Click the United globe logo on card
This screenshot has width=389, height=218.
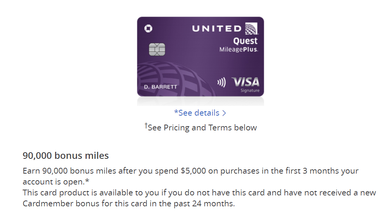click(252, 29)
